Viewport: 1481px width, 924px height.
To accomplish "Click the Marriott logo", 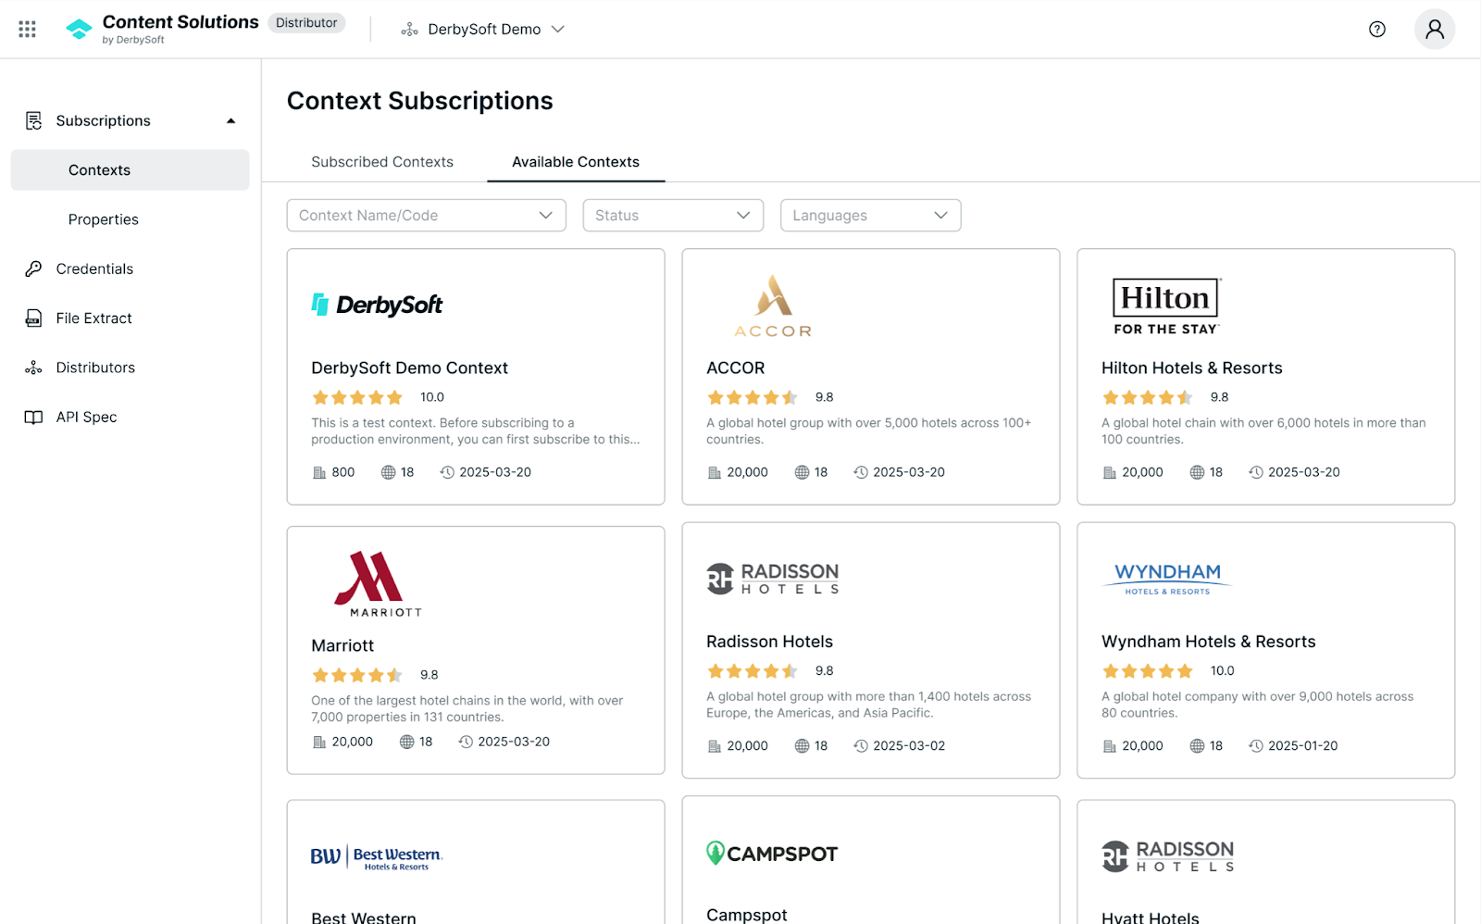I will (x=377, y=584).
